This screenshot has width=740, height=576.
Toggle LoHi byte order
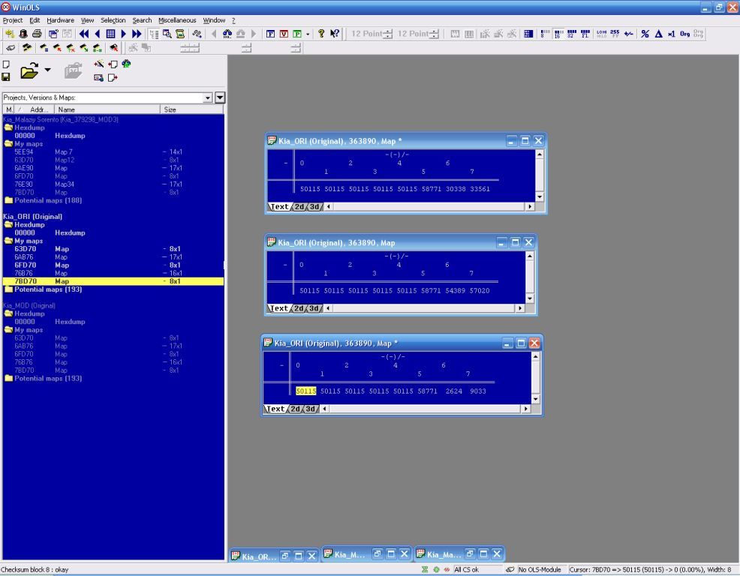pos(602,34)
